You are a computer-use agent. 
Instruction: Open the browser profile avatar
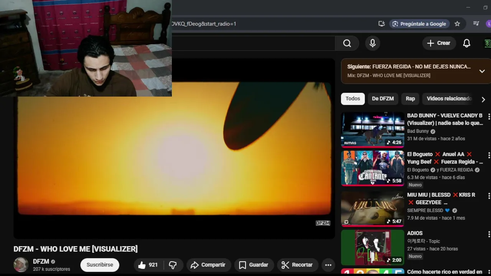pos(488,24)
